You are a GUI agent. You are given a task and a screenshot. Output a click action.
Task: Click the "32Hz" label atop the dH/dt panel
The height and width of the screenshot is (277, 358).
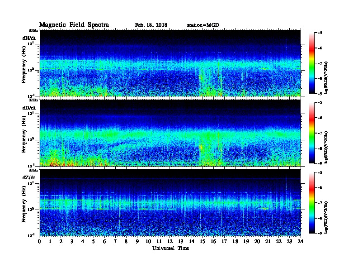(33, 30)
